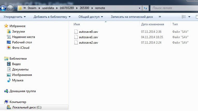Click the refresh button beside address bar
Image resolution: width=198 pixels, height=111 pixels.
[x=145, y=8]
